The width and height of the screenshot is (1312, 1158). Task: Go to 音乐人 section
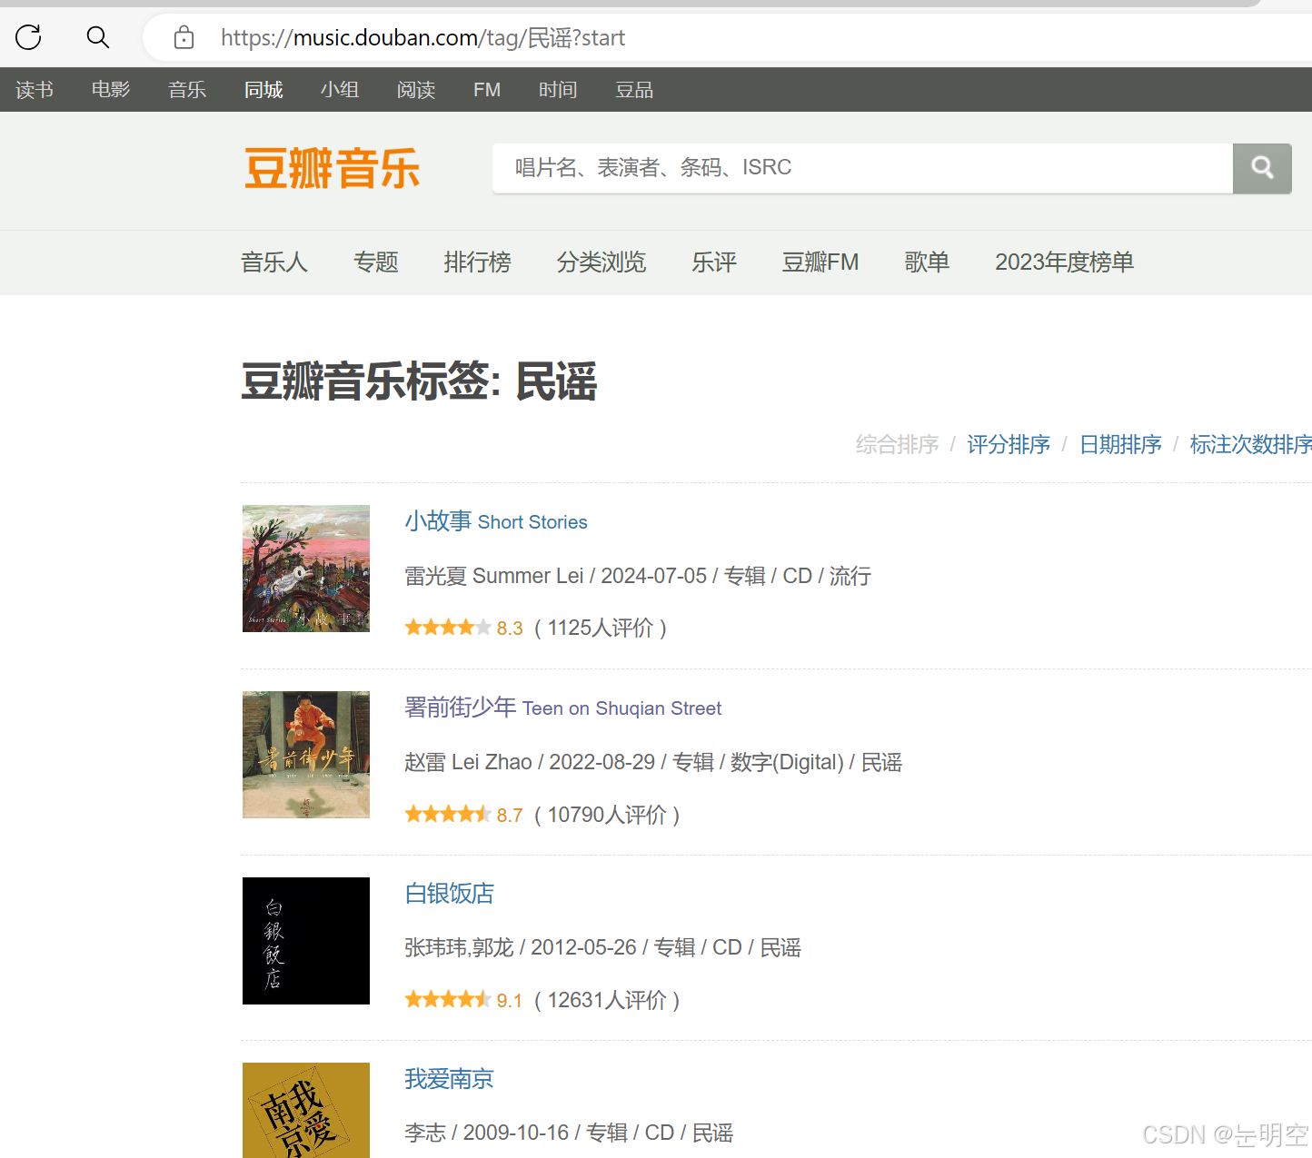(274, 262)
